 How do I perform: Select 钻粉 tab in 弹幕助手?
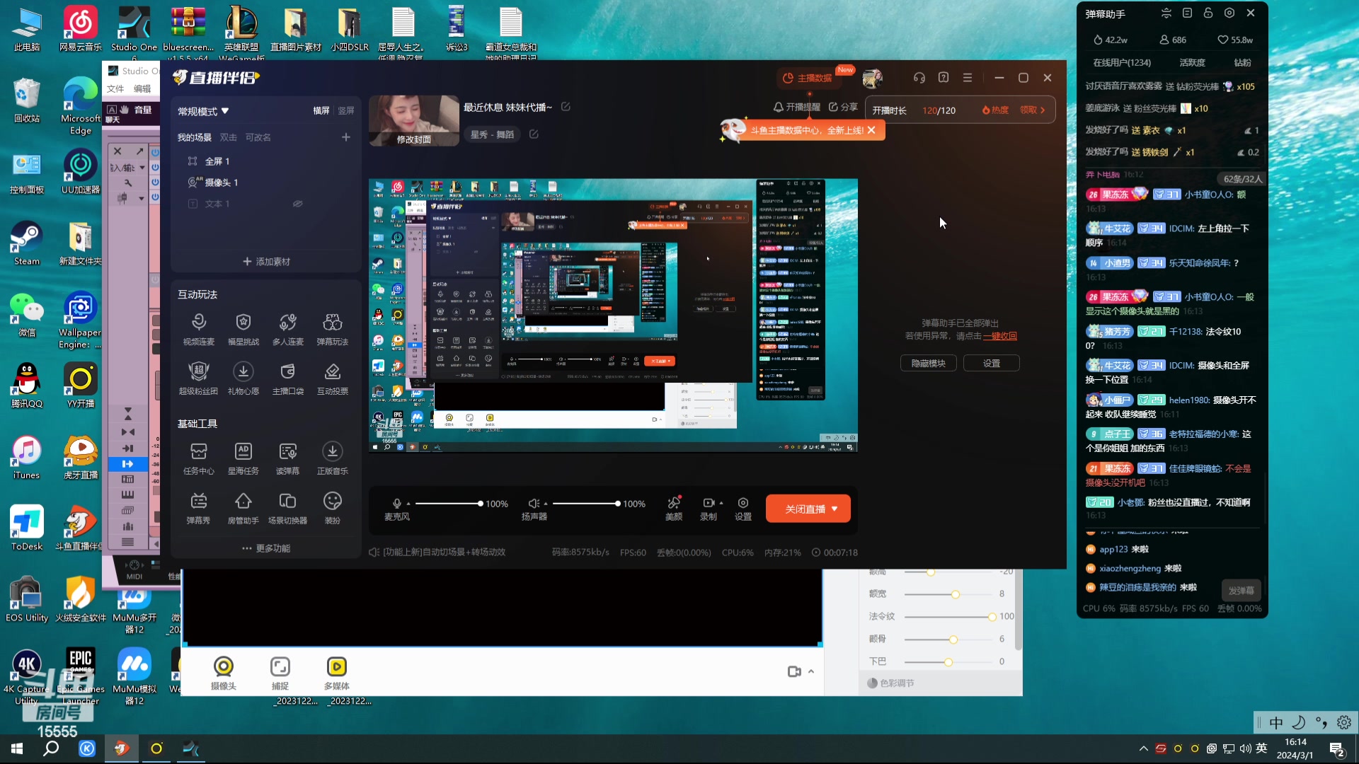pos(1242,62)
